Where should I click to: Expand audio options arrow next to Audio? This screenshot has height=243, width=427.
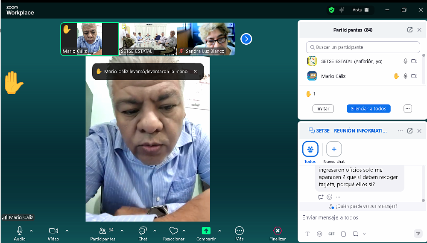[x=31, y=231]
